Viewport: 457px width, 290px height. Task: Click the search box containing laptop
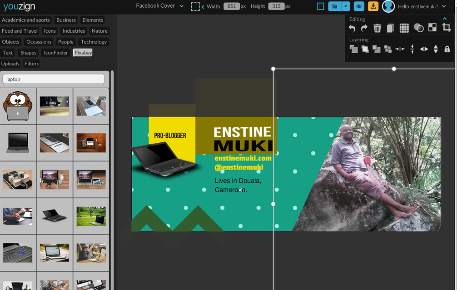53,79
